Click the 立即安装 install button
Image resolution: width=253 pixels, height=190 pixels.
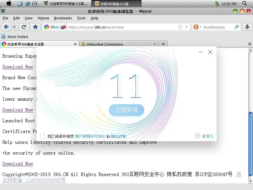(x=126, y=110)
